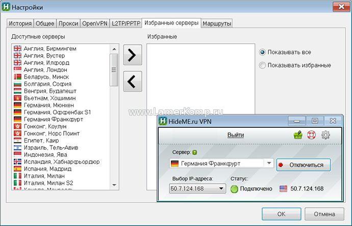Screen dimensions: 352x226
Task: Switch to the L2TP/PPTP tab
Action: point(126,23)
